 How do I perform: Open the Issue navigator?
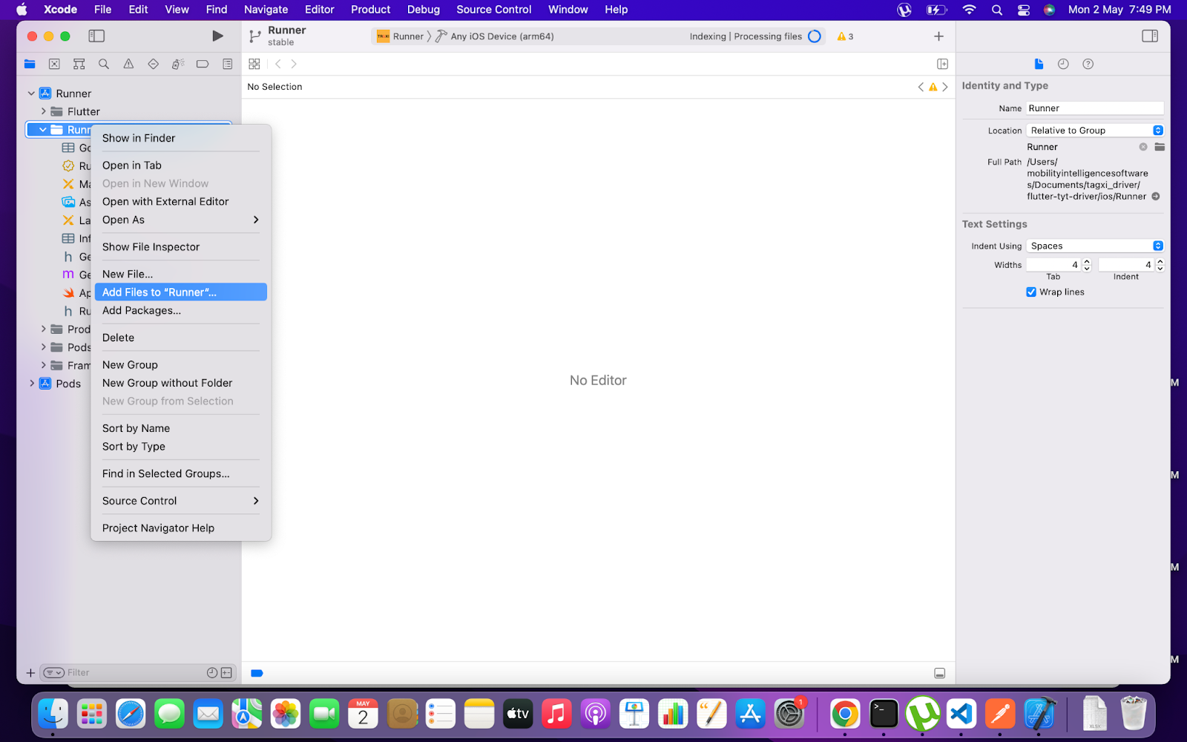(x=128, y=64)
